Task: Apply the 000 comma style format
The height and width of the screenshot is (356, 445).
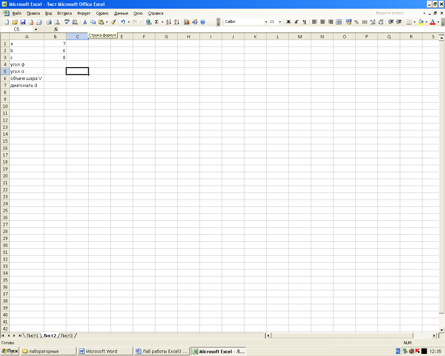Action: (365, 22)
